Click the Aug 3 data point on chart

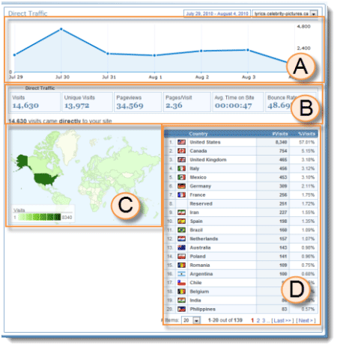248,50
